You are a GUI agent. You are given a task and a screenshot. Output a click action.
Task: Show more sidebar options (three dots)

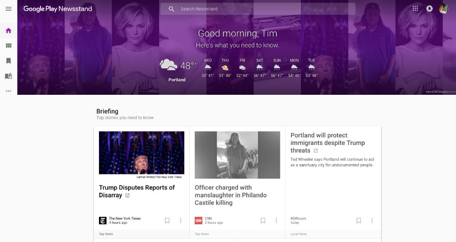[8, 91]
